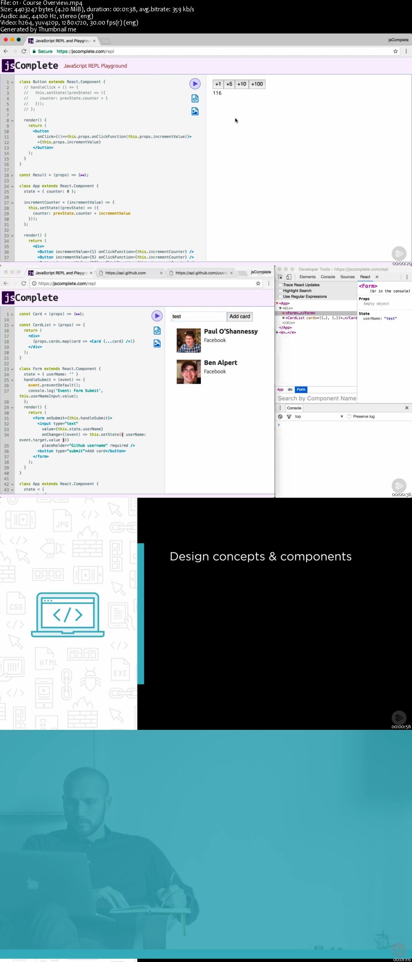Click the image-file icon in counter playground
This screenshot has width=412, height=962.
pos(195,111)
